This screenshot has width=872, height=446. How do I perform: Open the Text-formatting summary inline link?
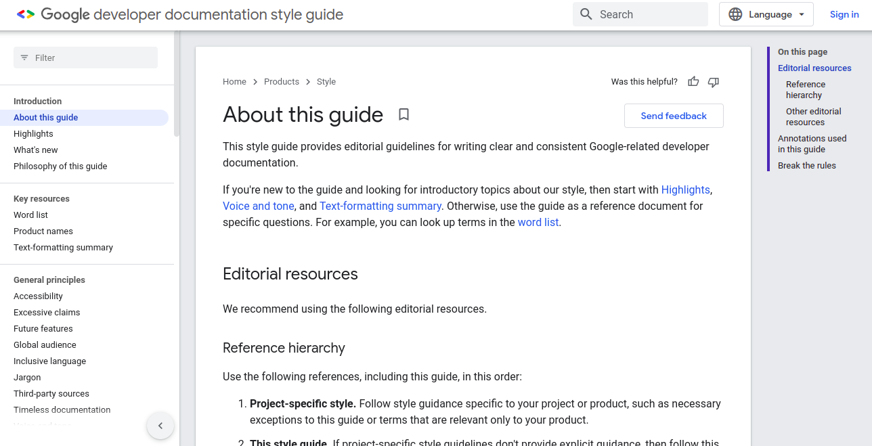click(x=380, y=206)
